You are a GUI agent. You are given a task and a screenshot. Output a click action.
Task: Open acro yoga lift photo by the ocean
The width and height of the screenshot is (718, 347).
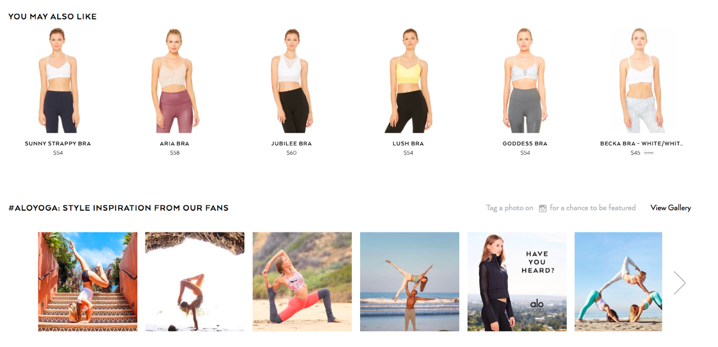point(410,282)
